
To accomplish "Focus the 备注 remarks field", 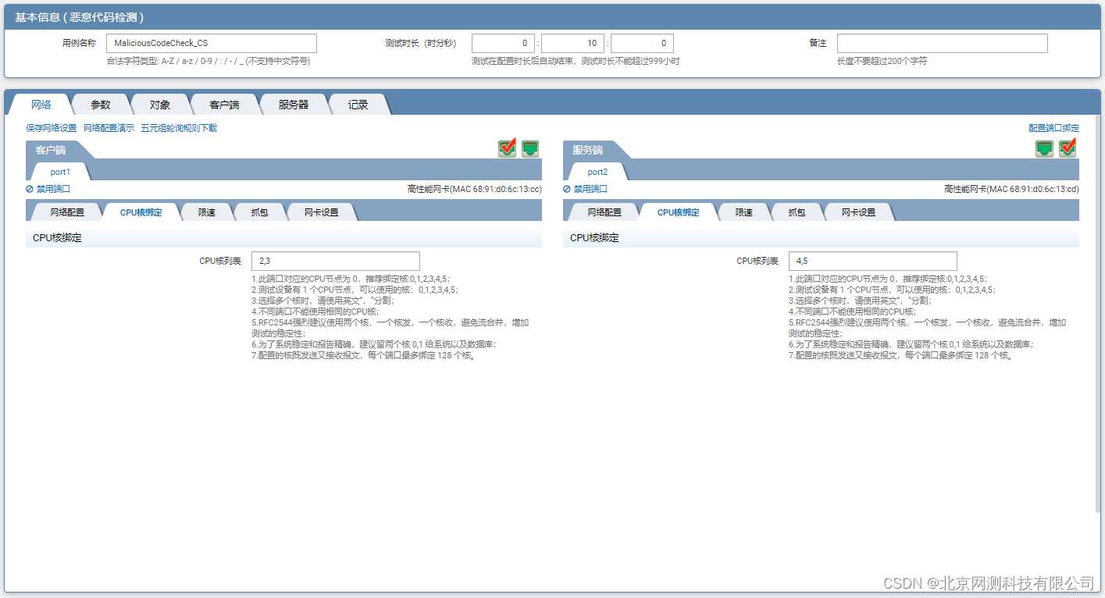I will tap(943, 43).
